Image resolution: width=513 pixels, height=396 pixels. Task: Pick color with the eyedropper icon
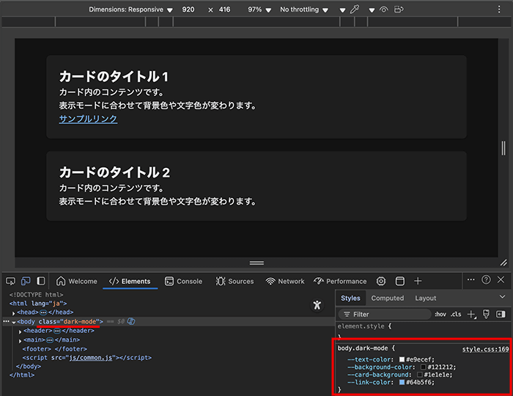355,9
